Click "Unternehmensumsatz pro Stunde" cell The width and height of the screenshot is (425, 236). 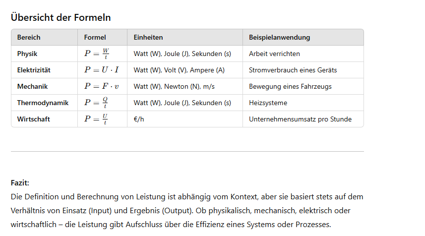coord(300,119)
